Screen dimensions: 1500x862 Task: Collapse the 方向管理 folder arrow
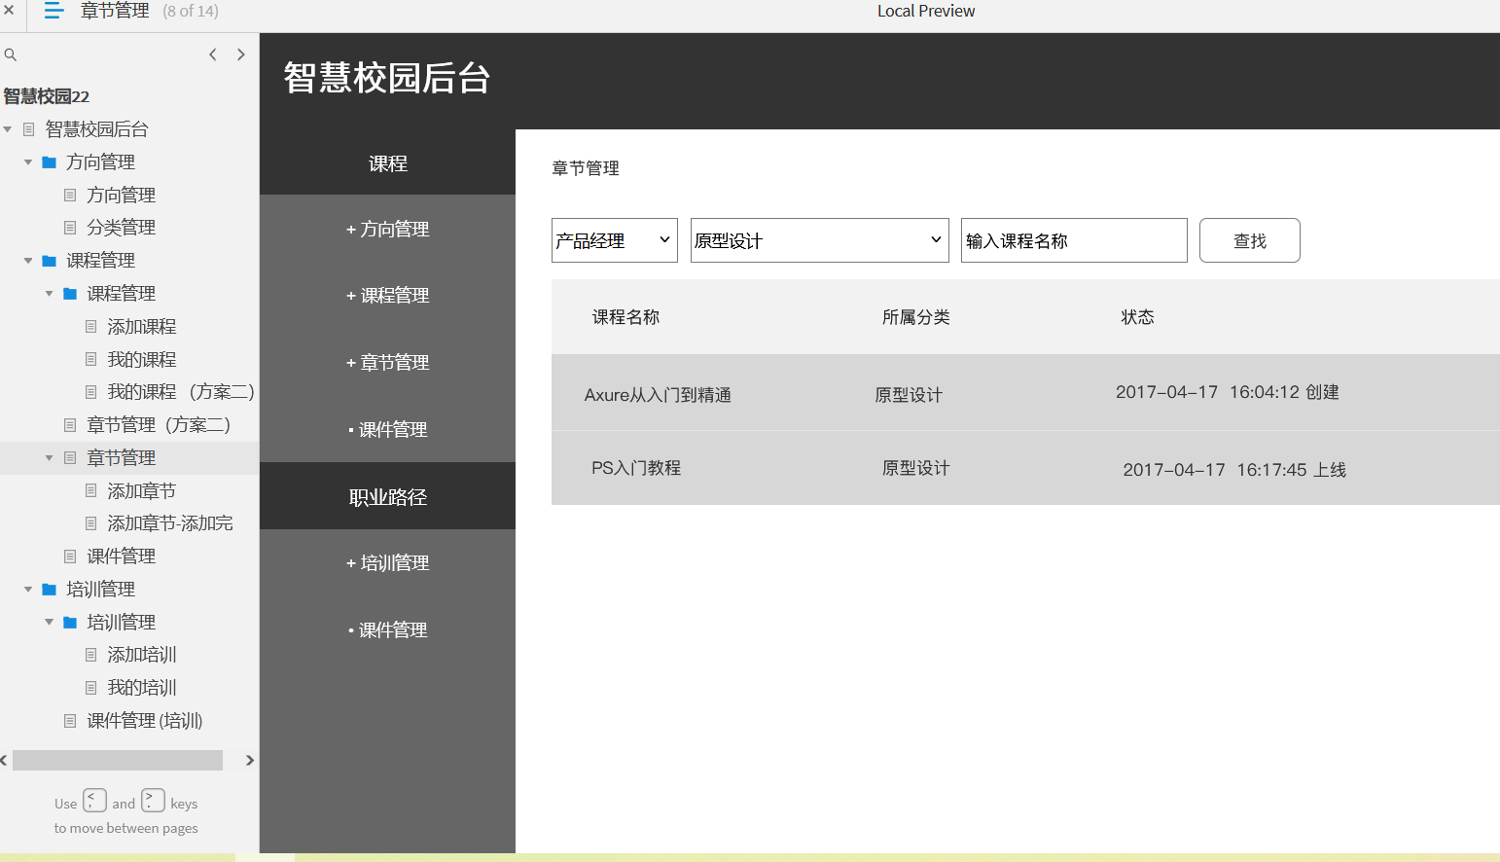click(x=28, y=162)
